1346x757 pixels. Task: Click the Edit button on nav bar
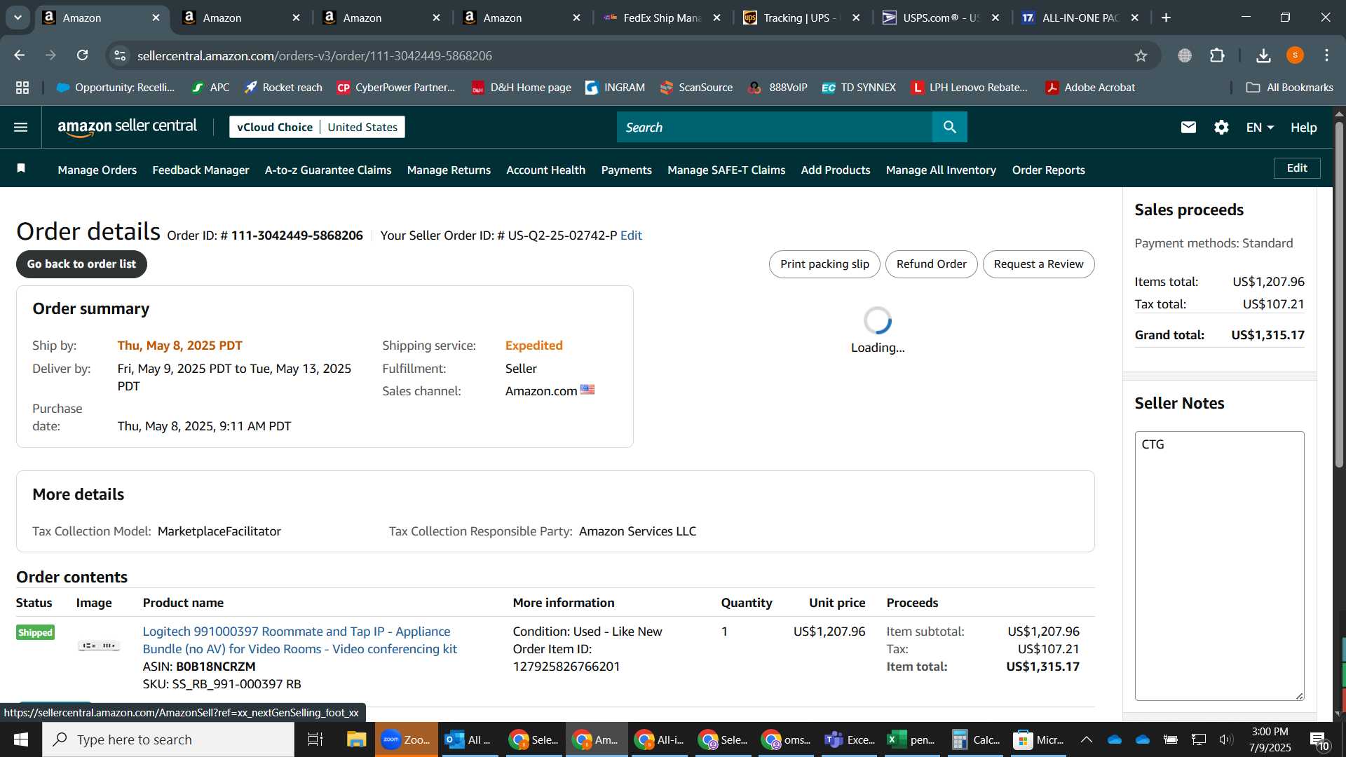pyautogui.click(x=1297, y=168)
